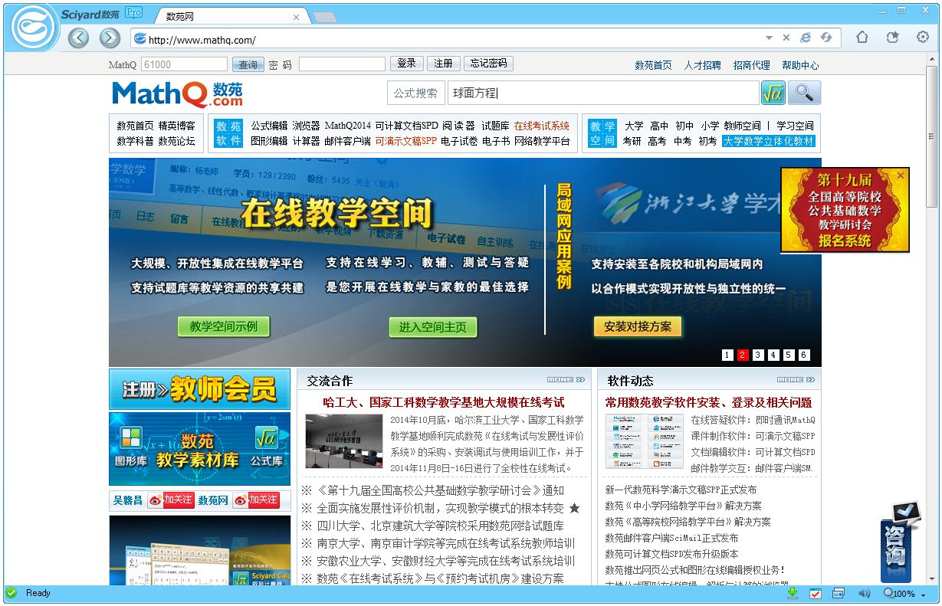Show banner slide 2
942x606 pixels.
(743, 355)
